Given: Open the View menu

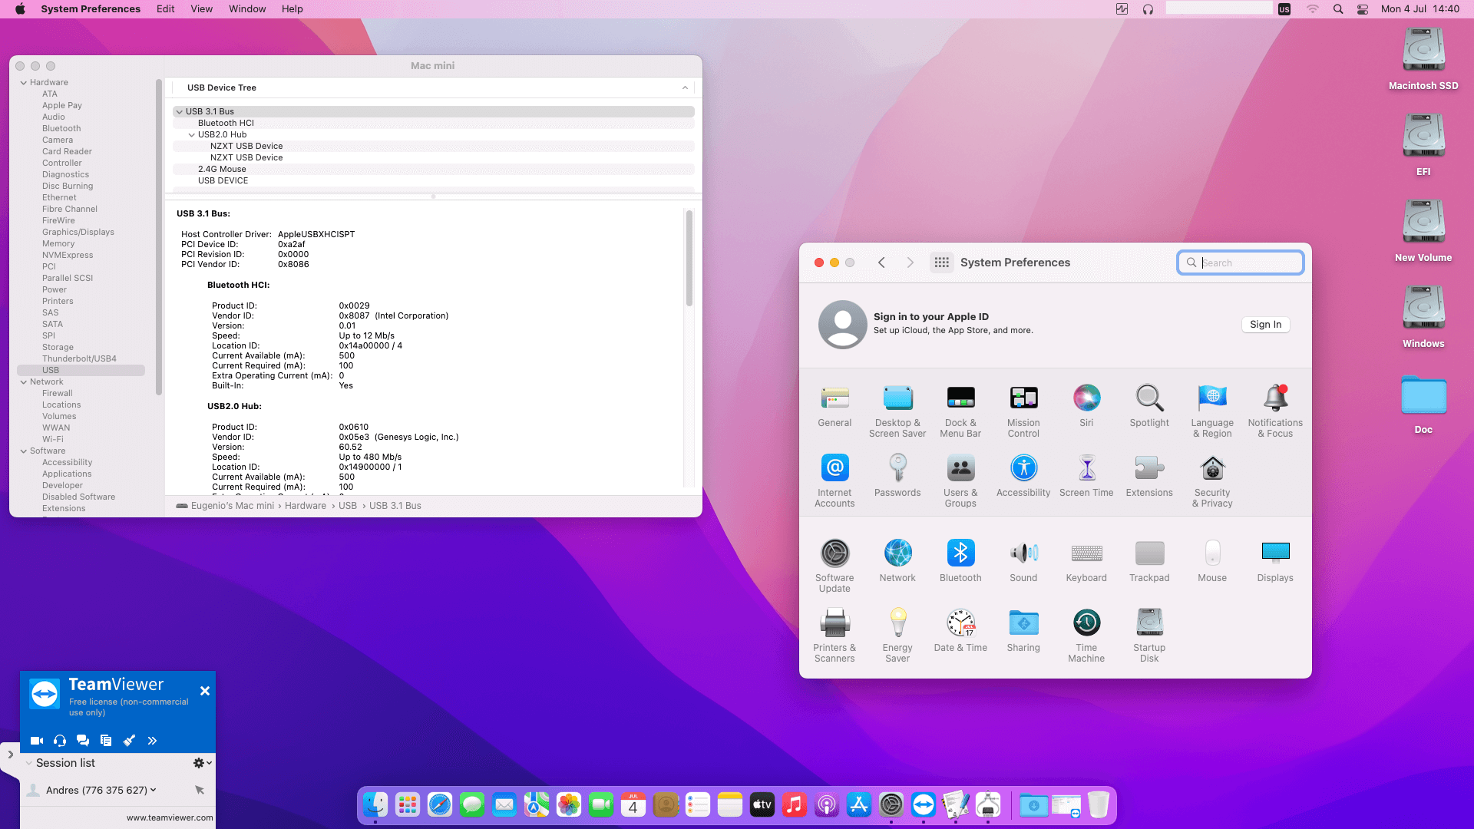Looking at the screenshot, I should [202, 9].
